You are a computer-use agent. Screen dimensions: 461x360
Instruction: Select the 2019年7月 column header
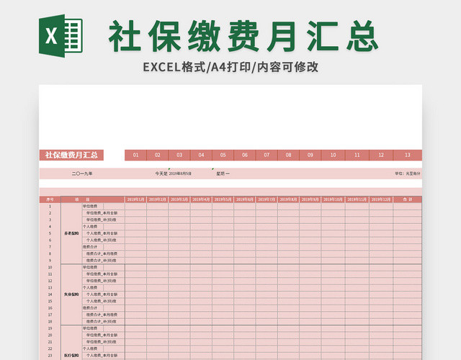267,199
